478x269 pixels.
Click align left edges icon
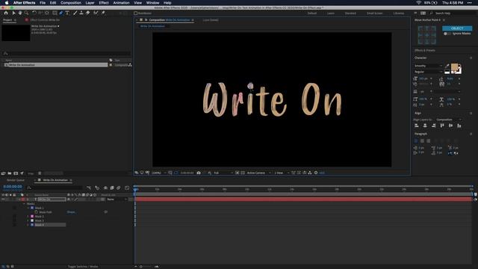[417, 126]
